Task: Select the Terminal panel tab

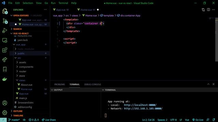Action: click(x=75, y=84)
